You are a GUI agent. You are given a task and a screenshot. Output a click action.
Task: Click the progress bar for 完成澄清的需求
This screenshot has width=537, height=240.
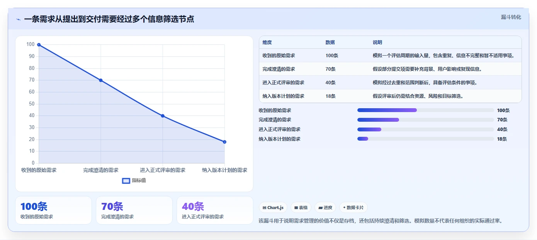tap(426, 120)
